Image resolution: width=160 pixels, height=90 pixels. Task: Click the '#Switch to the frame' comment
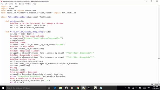[22, 46]
